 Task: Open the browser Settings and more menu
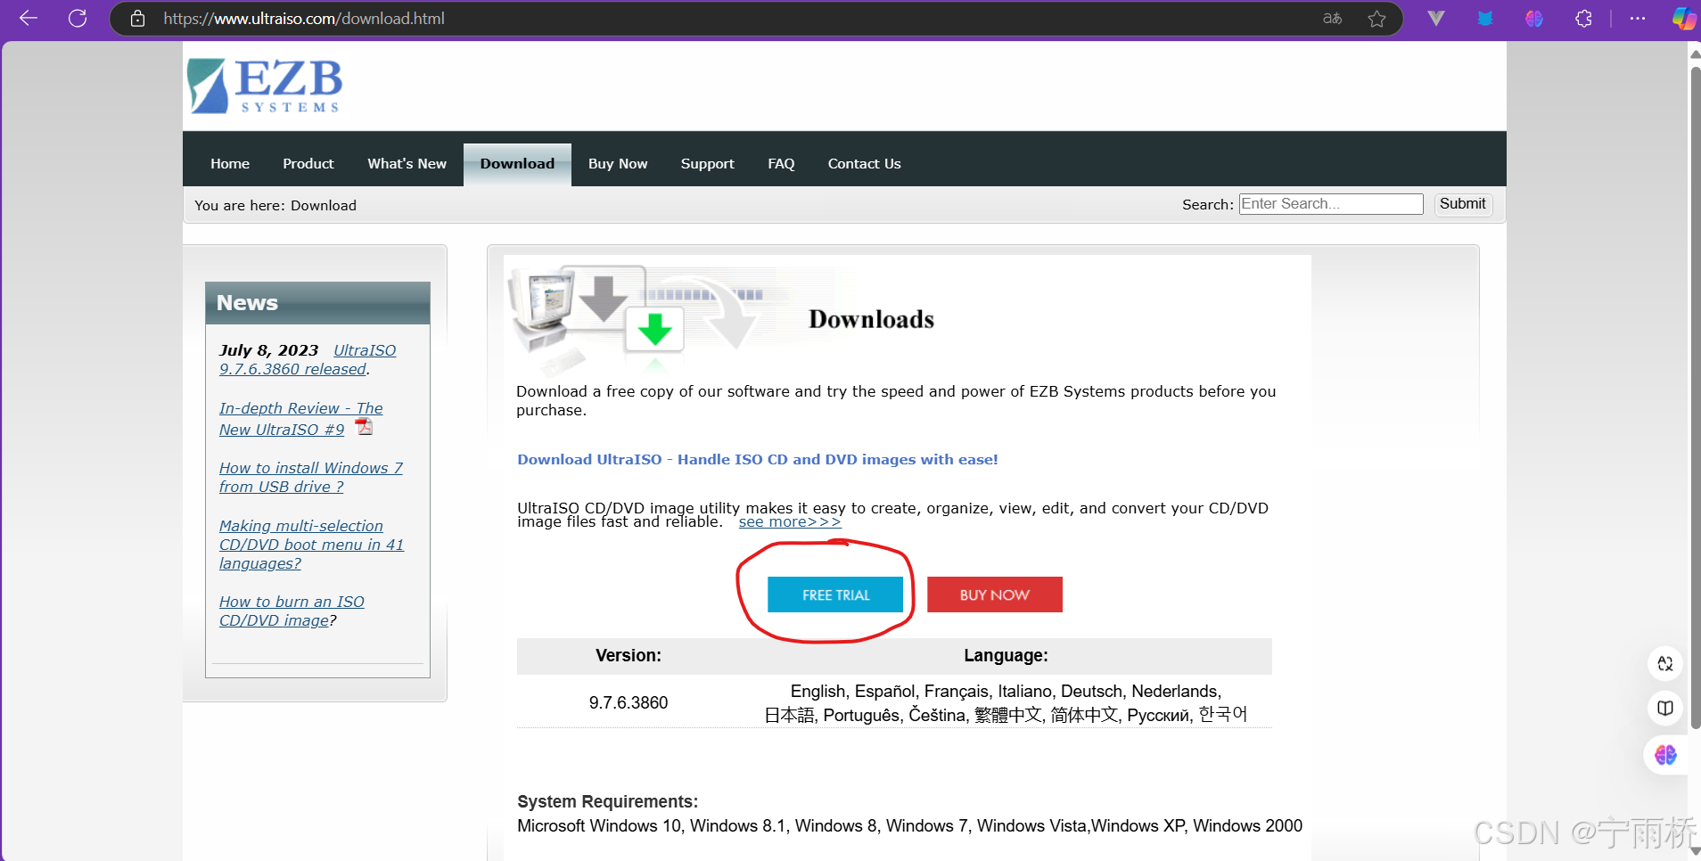(x=1638, y=18)
